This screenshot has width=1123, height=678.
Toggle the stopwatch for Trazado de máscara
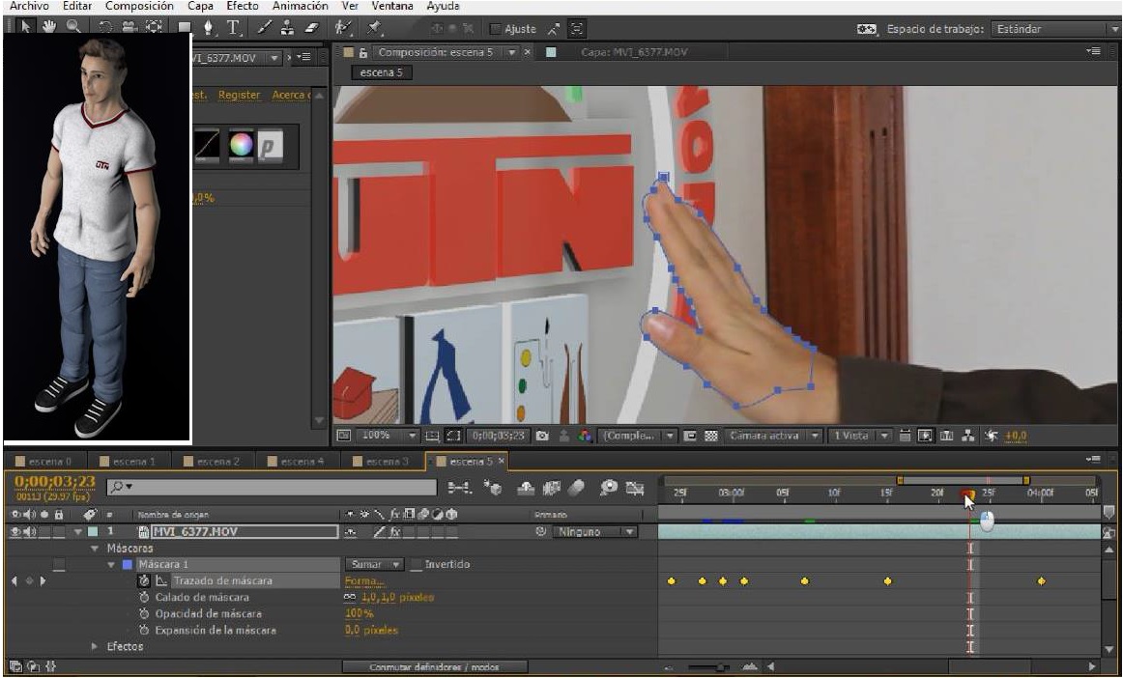tap(144, 580)
